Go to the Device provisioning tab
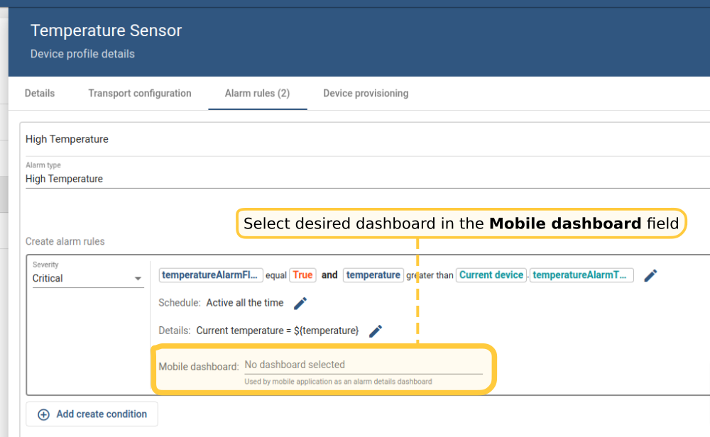This screenshot has width=710, height=437. pyautogui.click(x=366, y=94)
